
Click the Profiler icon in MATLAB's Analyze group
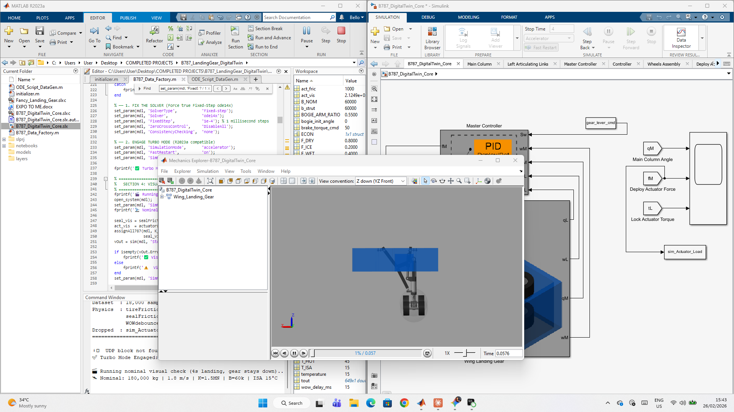click(x=201, y=33)
